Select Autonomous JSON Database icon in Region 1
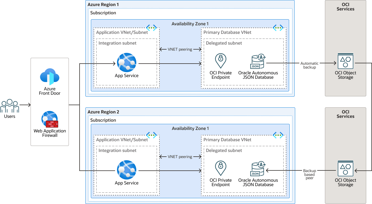This screenshot has height=204, width=372. coord(258,61)
